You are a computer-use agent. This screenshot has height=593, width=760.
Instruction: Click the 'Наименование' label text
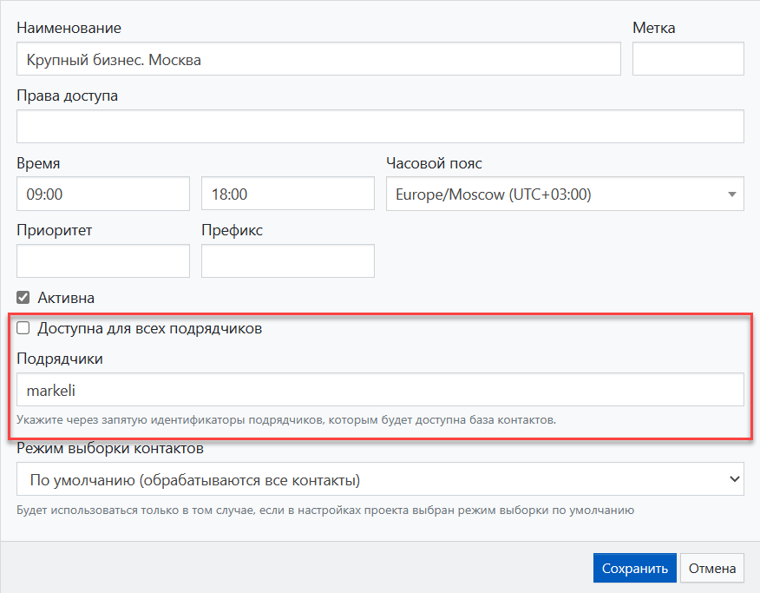click(x=69, y=28)
